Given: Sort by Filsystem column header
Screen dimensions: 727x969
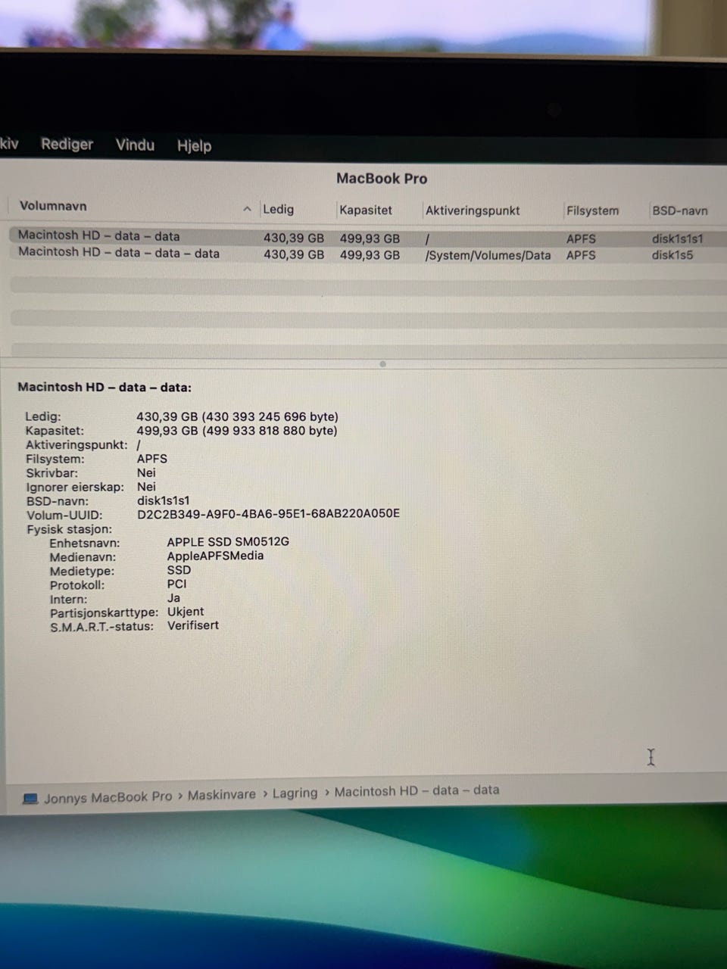Looking at the screenshot, I should [592, 210].
